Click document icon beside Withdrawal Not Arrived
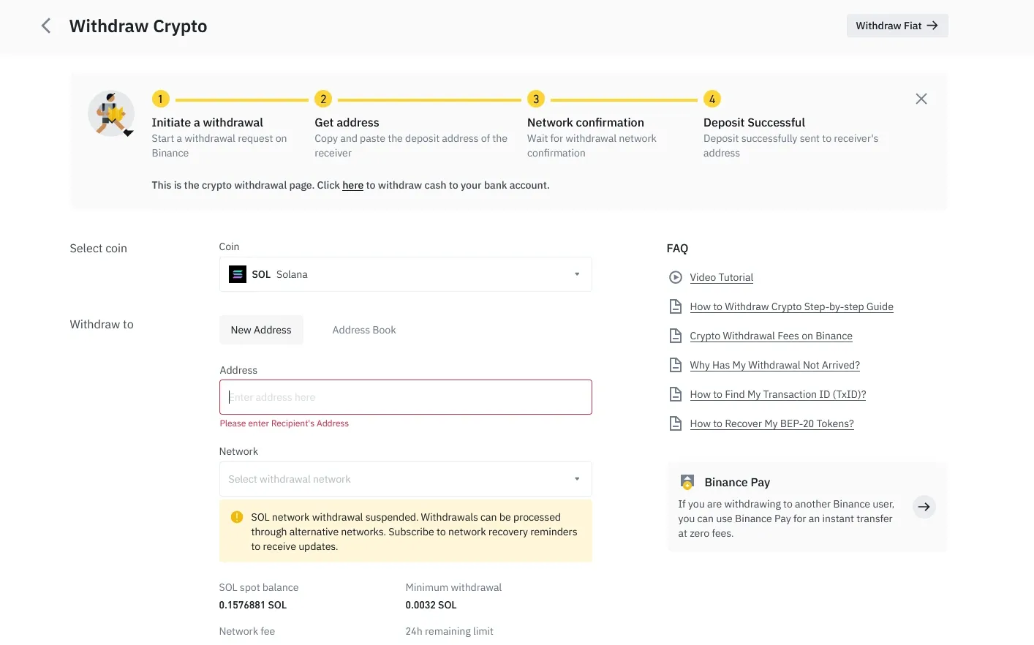Viewport: 1034px width, 645px height. click(676, 365)
